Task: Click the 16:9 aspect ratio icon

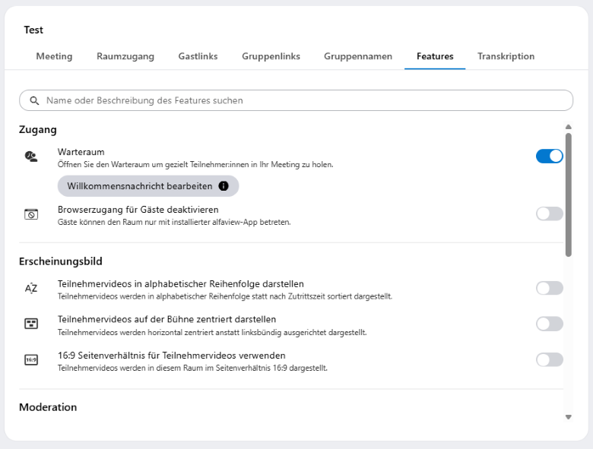Action: point(30,360)
